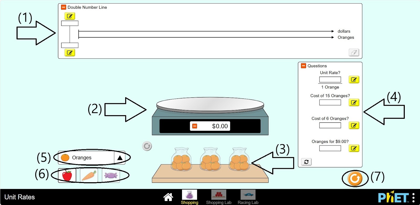Image resolution: width=420 pixels, height=205 pixels.
Task: Click the eraser icon on Double Number Line
Action: coord(354,53)
